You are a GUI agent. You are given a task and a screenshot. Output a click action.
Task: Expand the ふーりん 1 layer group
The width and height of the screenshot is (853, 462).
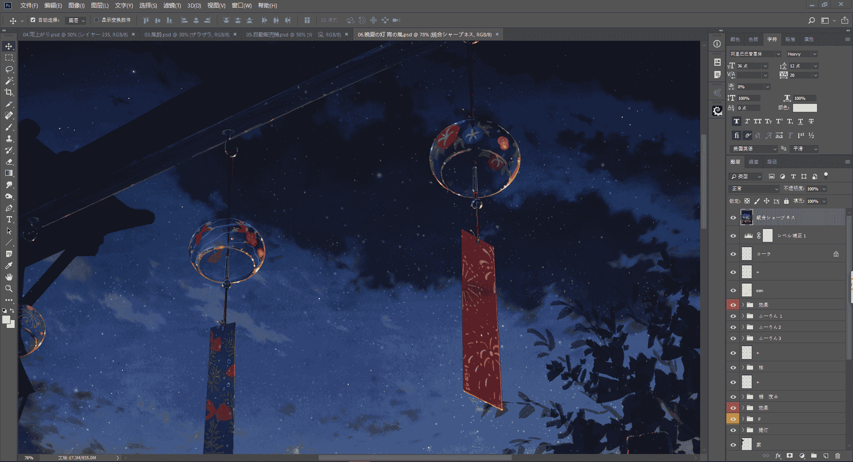743,316
